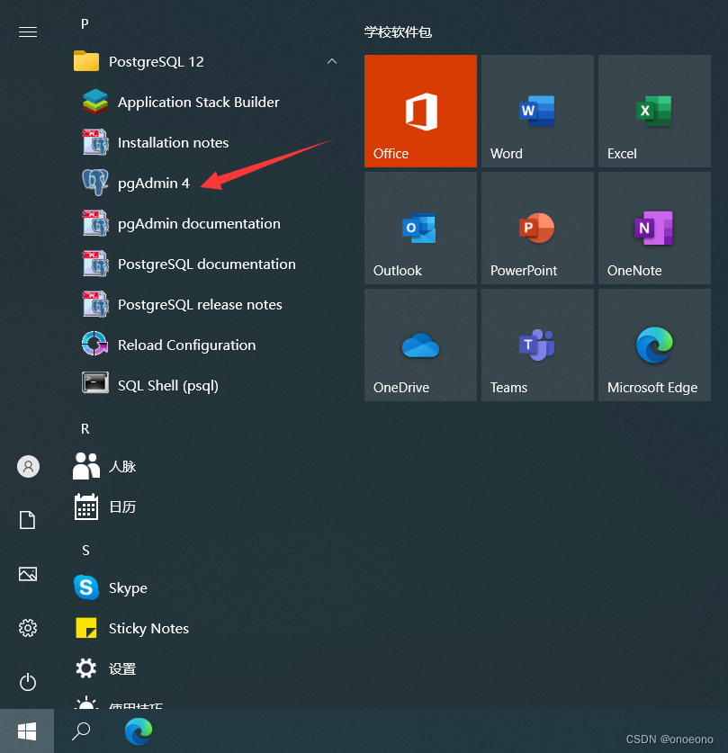Screen dimensions: 728x753
Task: Open the hamburger menu at top left
Action: coord(28,32)
